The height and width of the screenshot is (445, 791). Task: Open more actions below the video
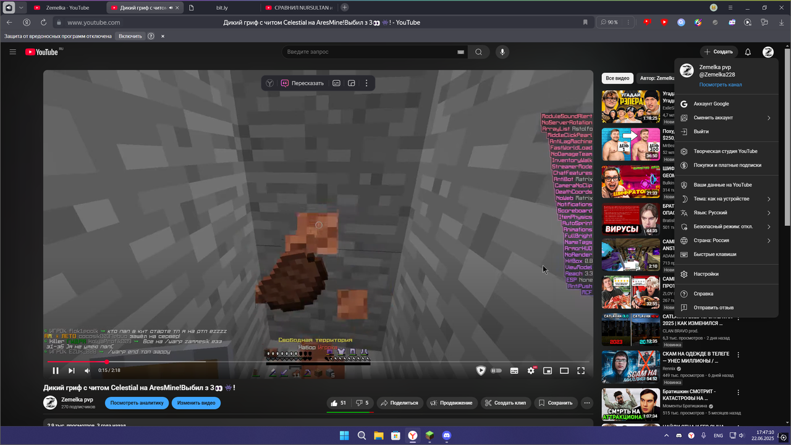587,403
